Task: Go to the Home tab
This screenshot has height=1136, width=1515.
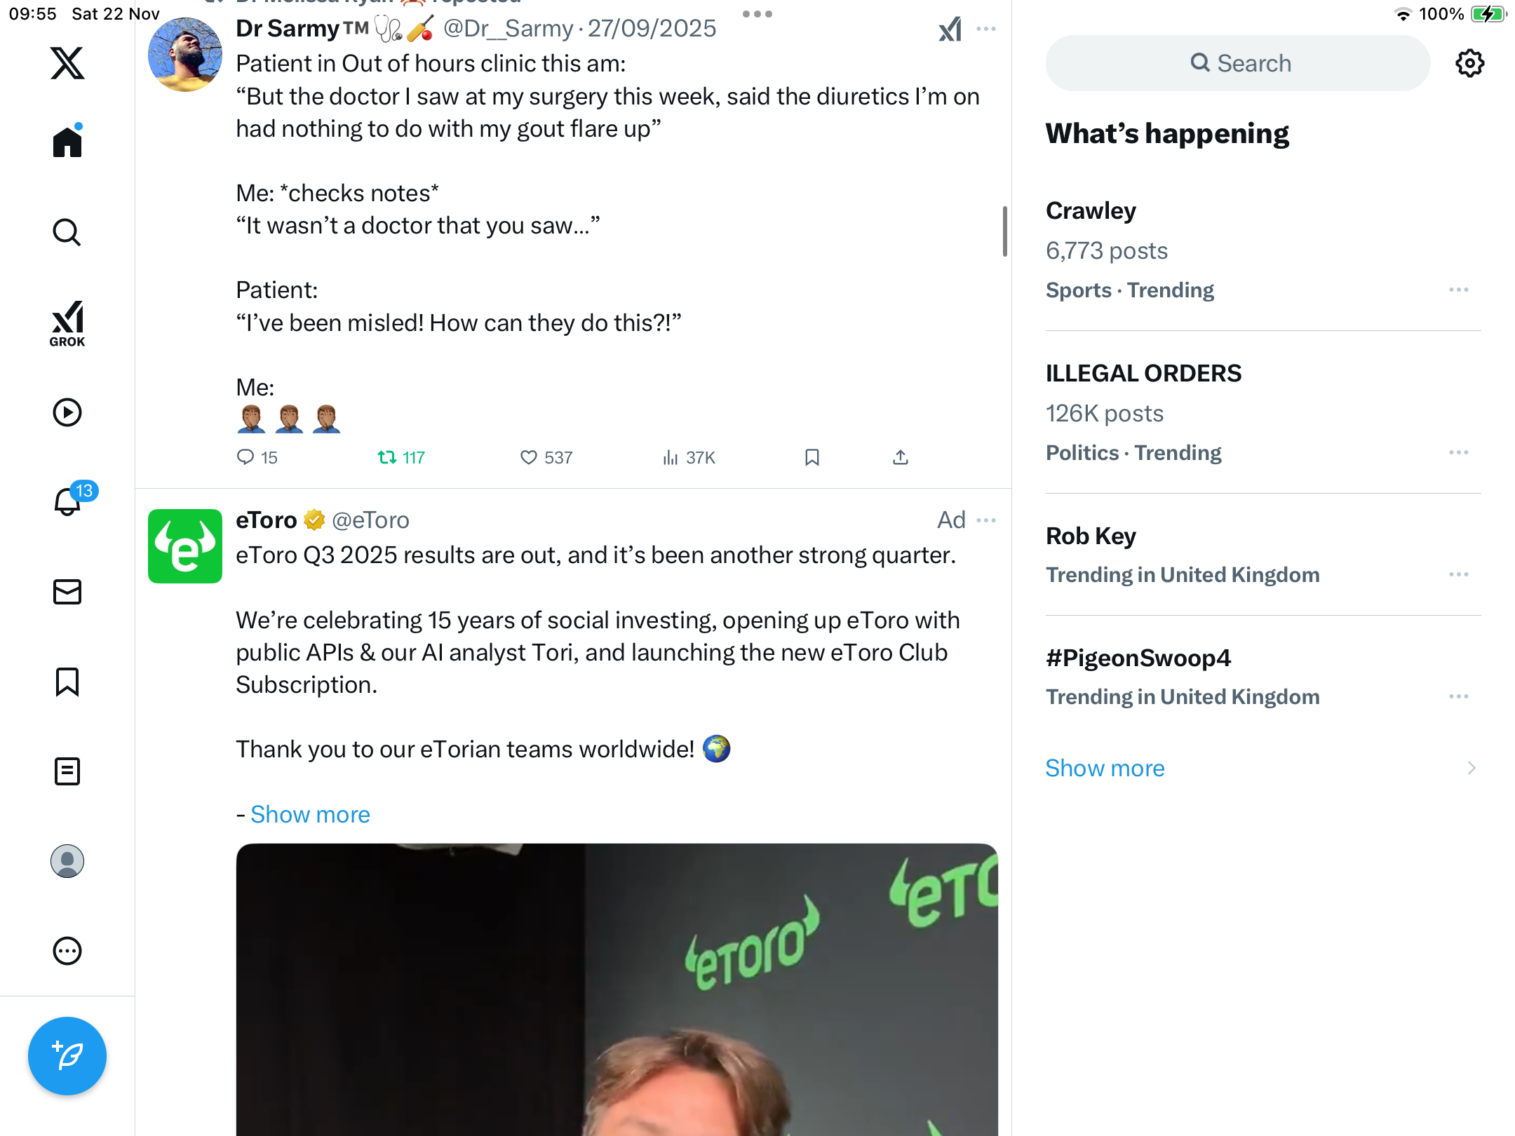Action: (x=67, y=142)
